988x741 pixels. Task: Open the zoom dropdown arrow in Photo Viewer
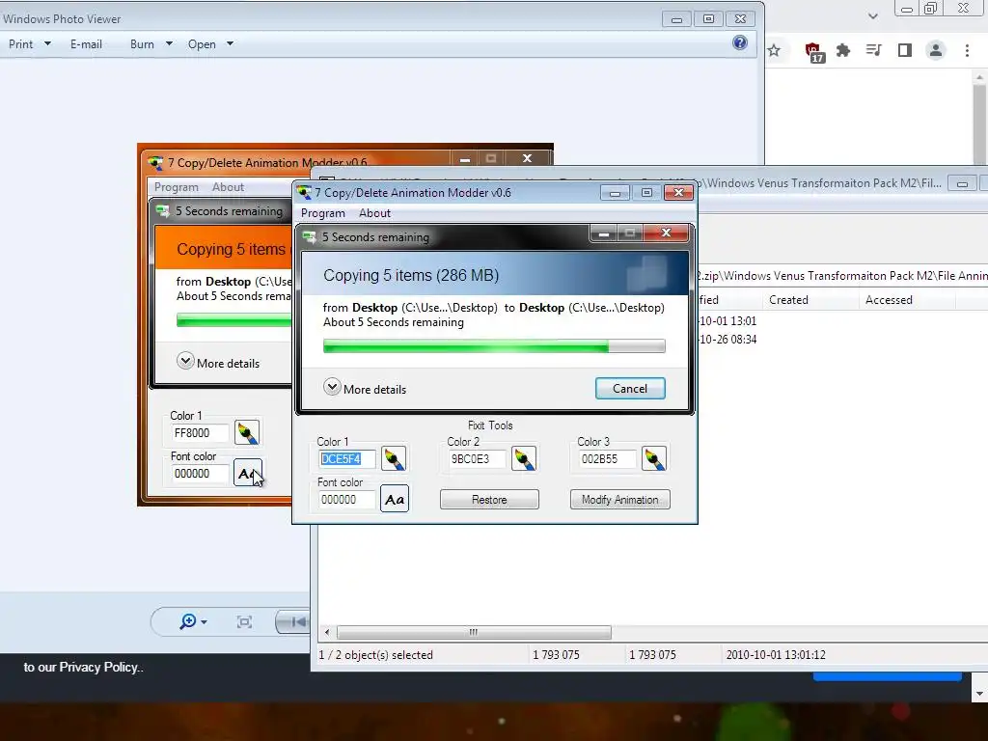click(204, 622)
